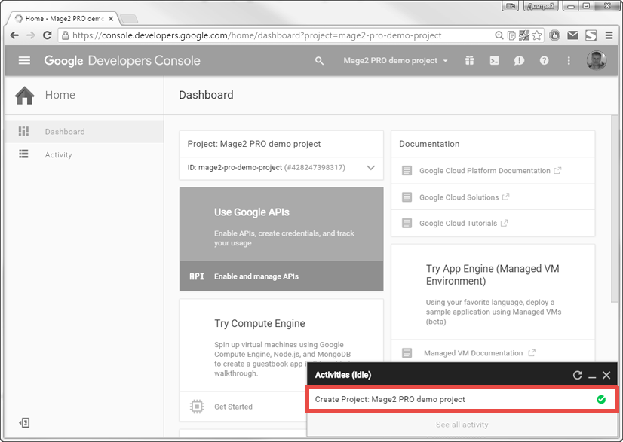Close the Activities panel

tap(606, 375)
